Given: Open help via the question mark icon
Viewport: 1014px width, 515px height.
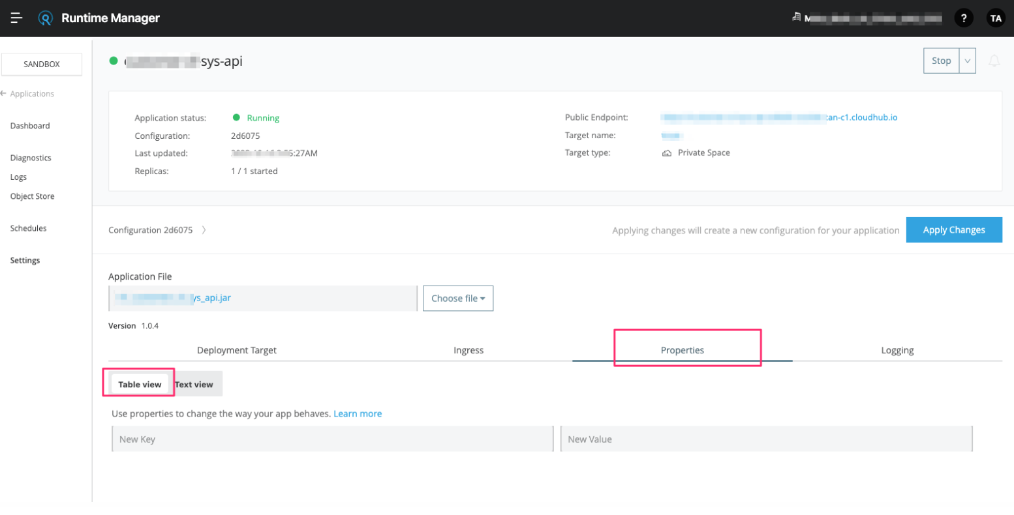Looking at the screenshot, I should (964, 18).
